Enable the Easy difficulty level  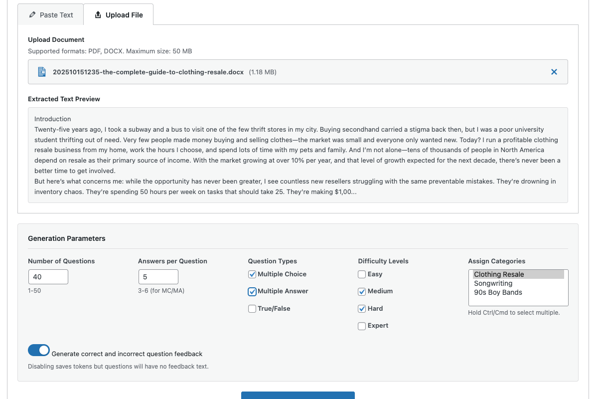tap(362, 274)
